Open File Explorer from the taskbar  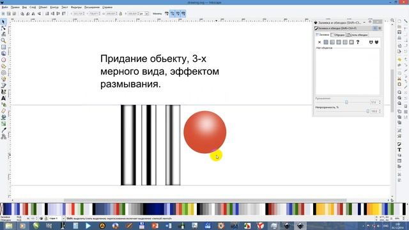point(9,226)
